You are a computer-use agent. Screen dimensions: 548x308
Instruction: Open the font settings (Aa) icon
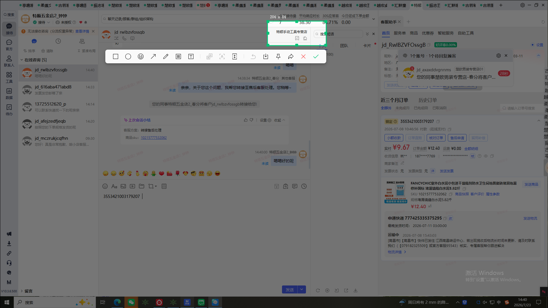coord(114,186)
